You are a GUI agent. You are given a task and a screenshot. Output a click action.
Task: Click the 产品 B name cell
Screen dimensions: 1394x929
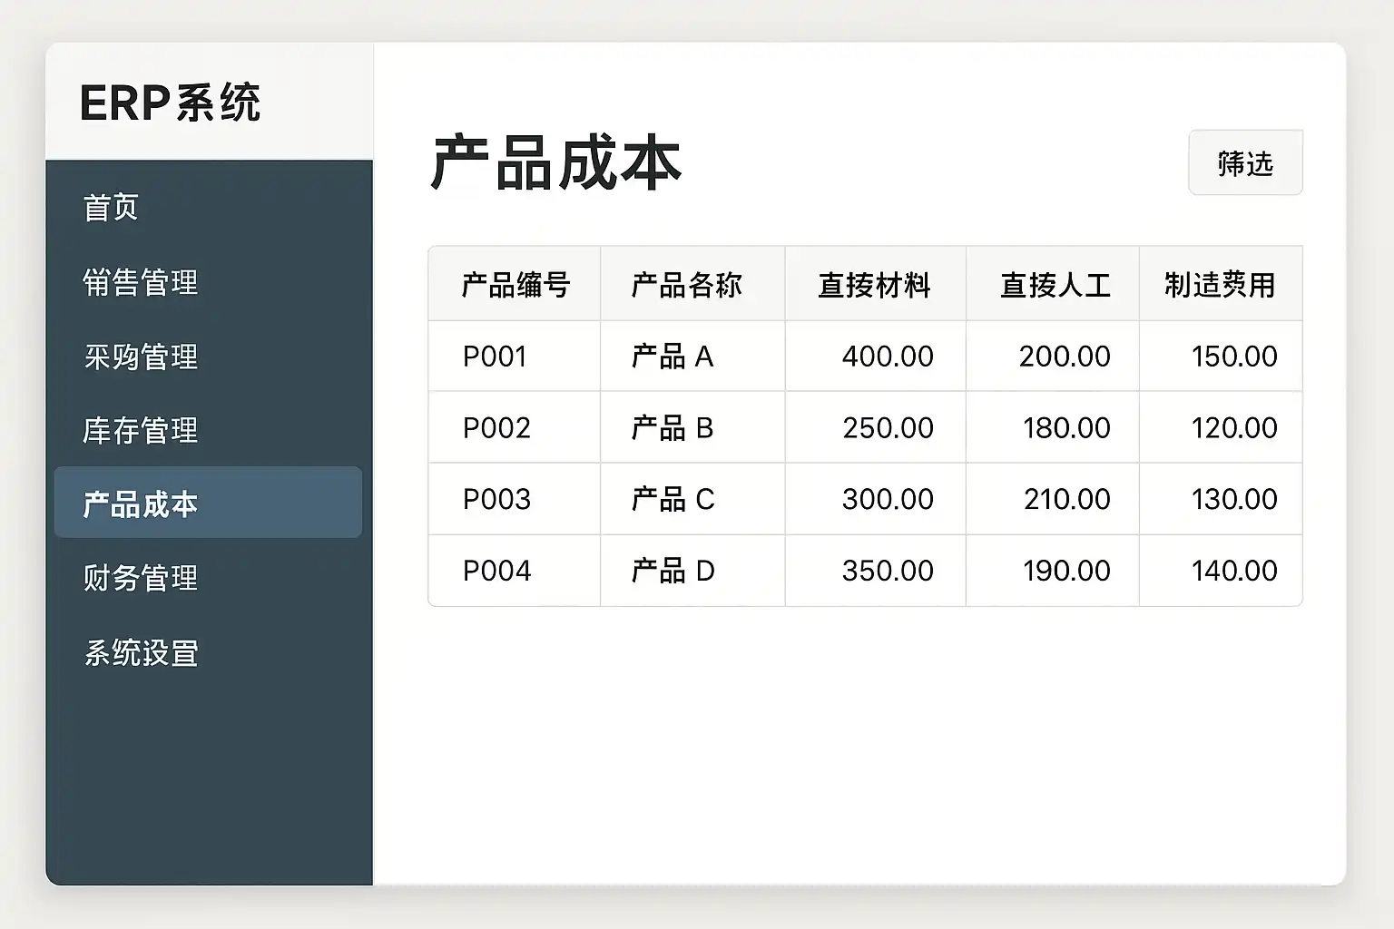tap(672, 427)
